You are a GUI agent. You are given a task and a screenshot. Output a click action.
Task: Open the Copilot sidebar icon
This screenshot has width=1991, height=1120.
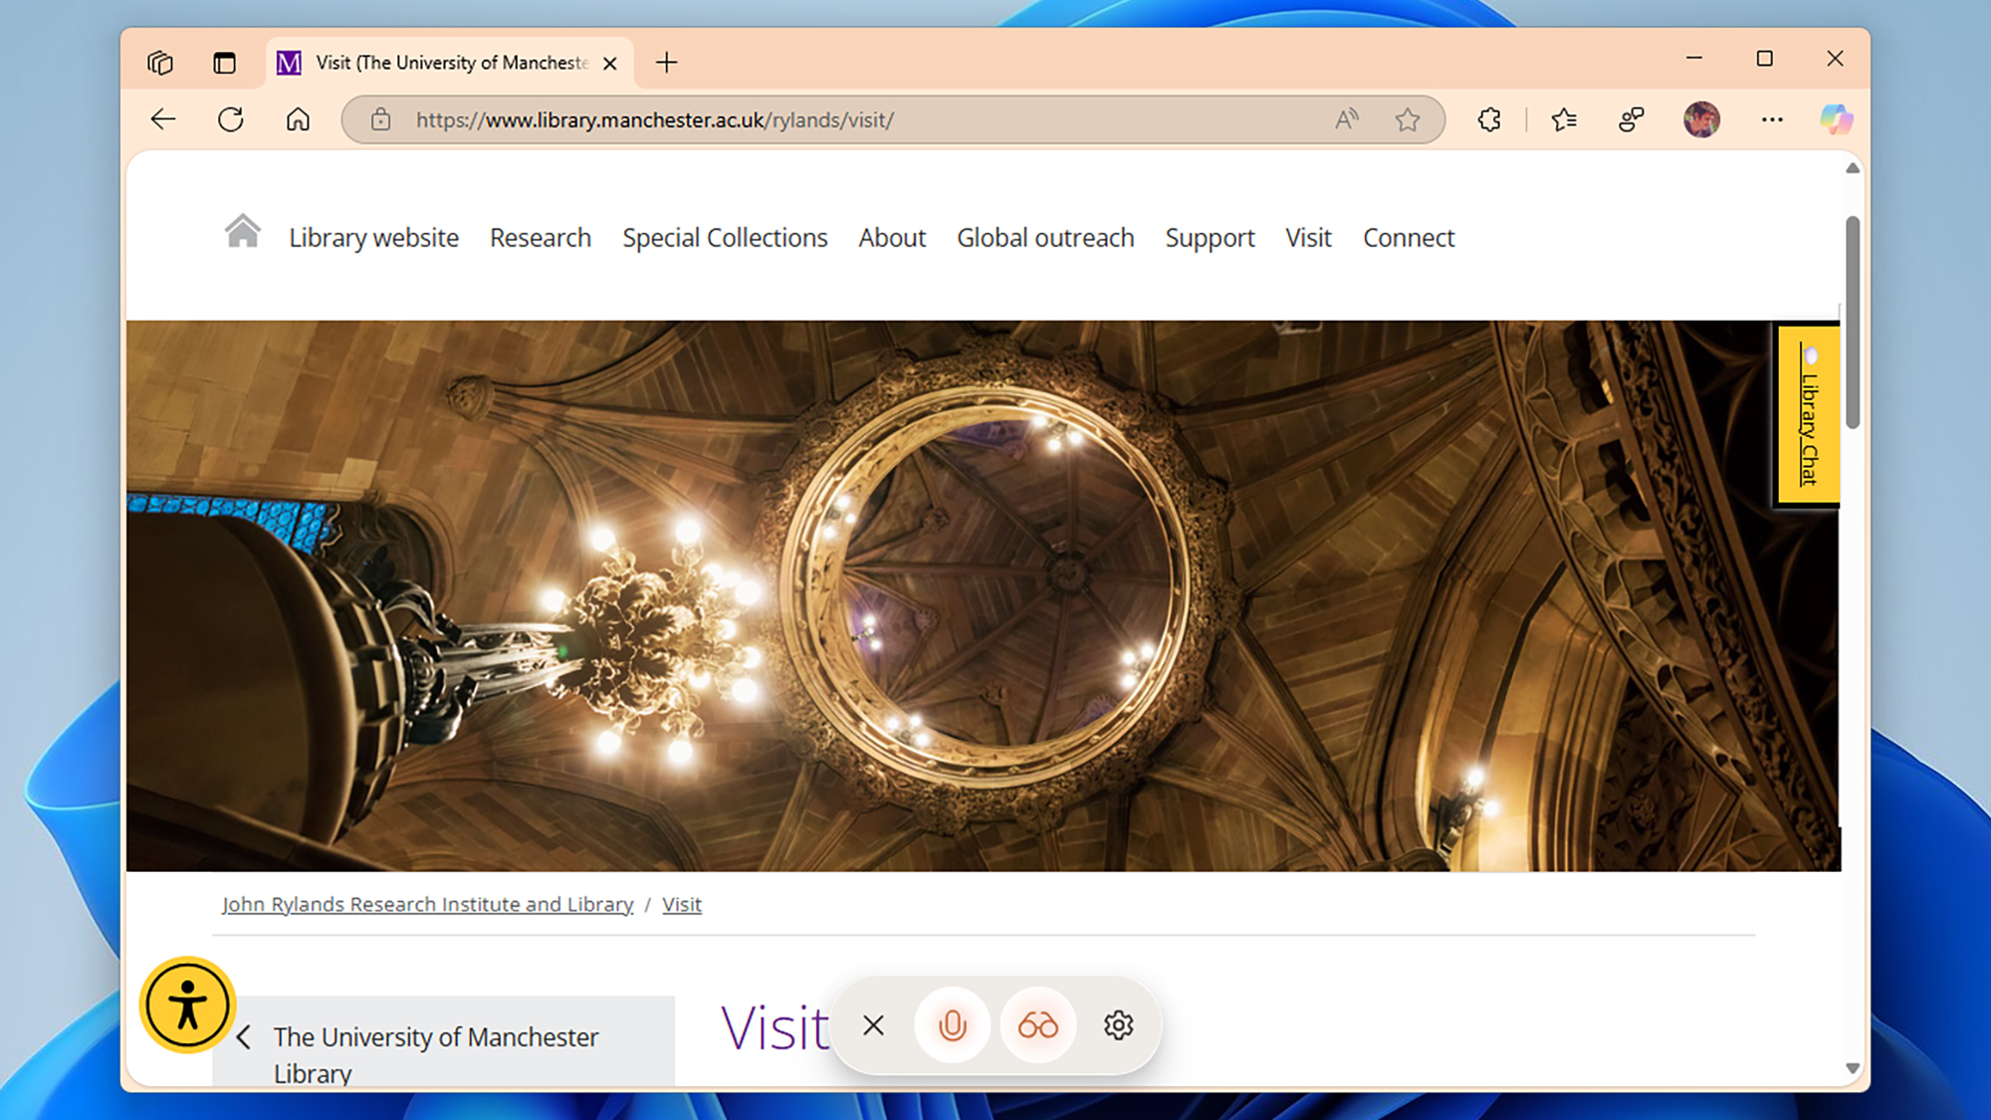(1836, 119)
